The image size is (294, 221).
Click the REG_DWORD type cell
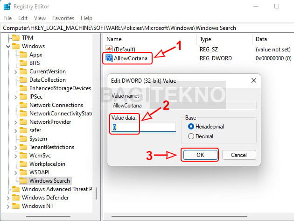(x=216, y=58)
